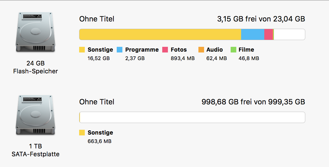Click the "3,15 GB frei von 23,04 GB" text
The image size is (329, 167).
coord(261,19)
